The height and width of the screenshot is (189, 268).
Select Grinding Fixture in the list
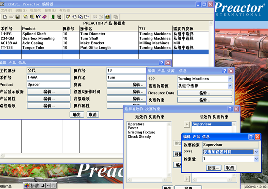(x=141, y=132)
